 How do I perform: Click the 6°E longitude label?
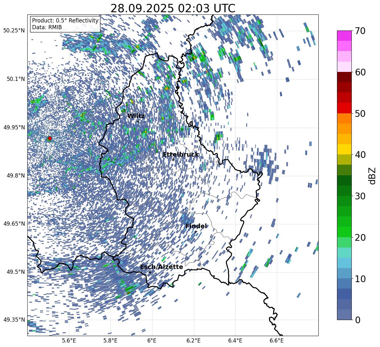152,341
